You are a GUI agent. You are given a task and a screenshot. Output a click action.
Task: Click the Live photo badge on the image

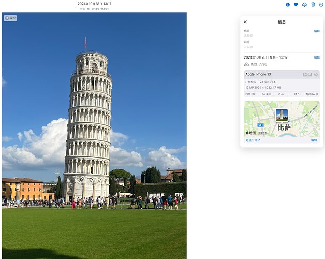[10, 18]
